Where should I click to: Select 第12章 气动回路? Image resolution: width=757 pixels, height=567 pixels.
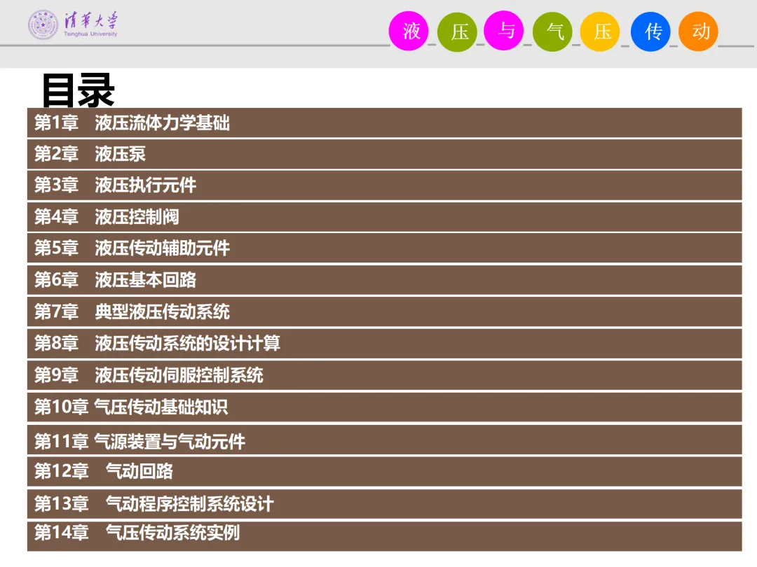coord(384,472)
